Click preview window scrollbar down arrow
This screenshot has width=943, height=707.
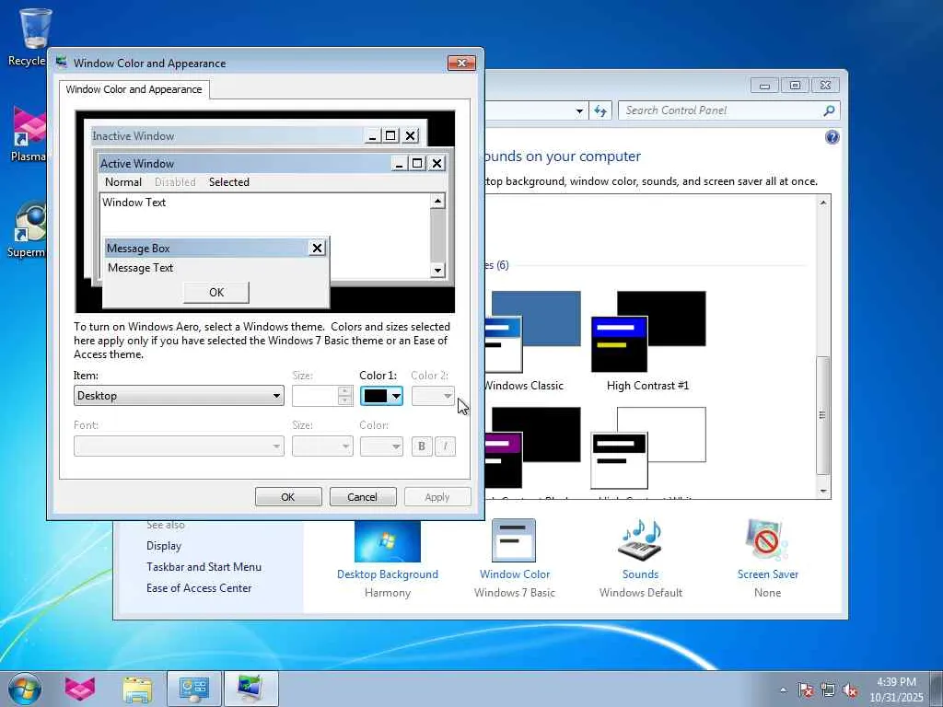coord(437,271)
